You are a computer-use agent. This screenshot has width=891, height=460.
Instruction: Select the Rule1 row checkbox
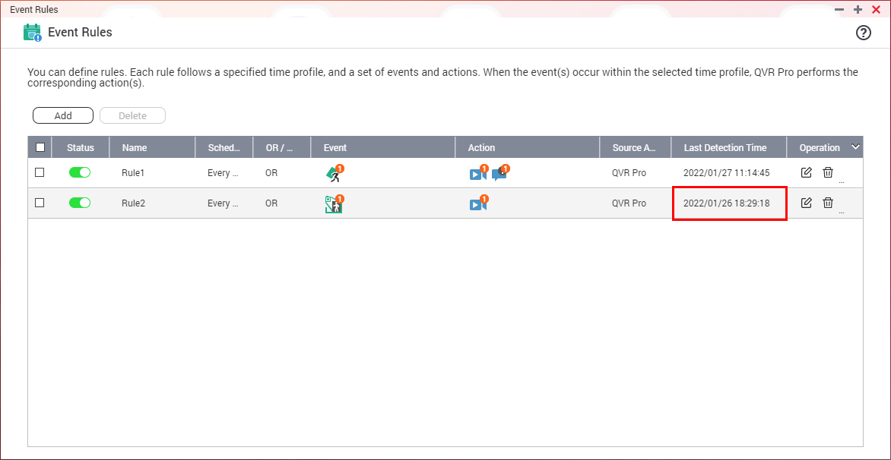tap(40, 172)
